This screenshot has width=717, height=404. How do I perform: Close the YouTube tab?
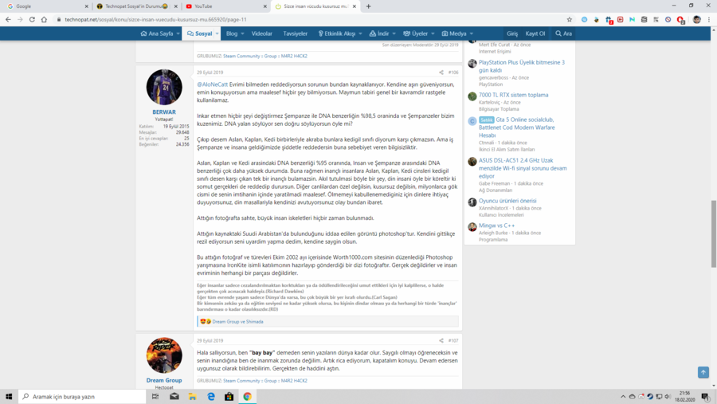click(x=264, y=6)
